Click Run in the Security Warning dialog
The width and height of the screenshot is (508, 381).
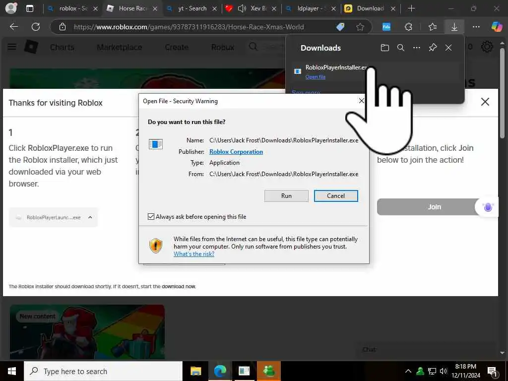click(286, 195)
